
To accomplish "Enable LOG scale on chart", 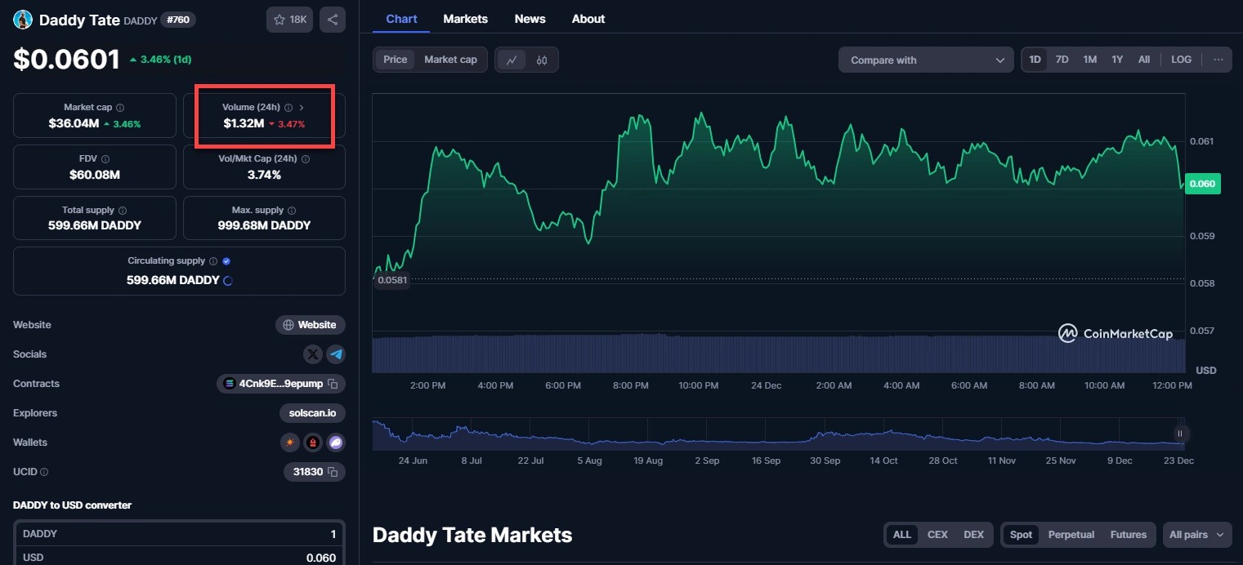I will coord(1181,60).
